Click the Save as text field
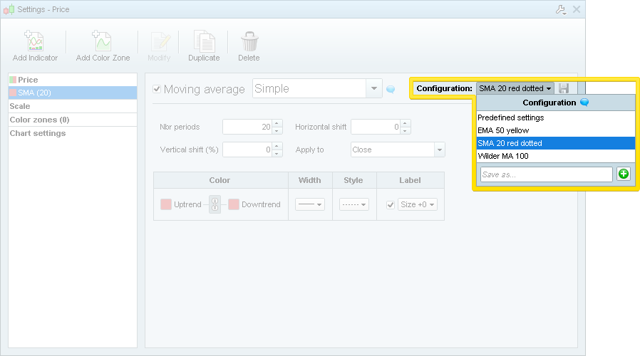The image size is (640, 356). coord(546,174)
